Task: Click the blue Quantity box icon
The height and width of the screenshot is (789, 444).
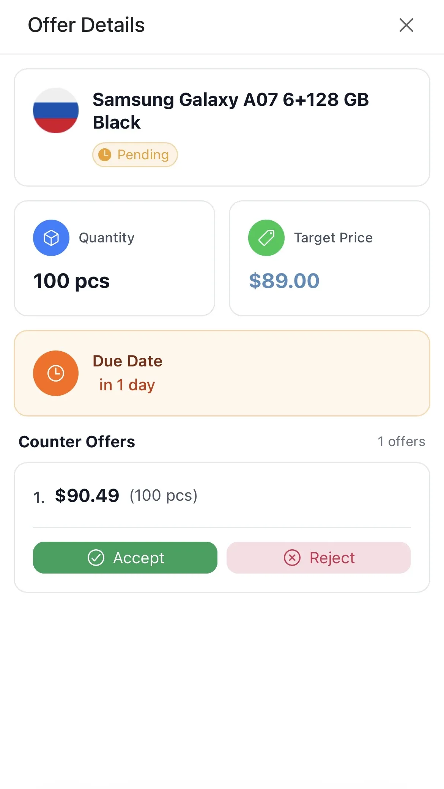Action: pos(51,238)
